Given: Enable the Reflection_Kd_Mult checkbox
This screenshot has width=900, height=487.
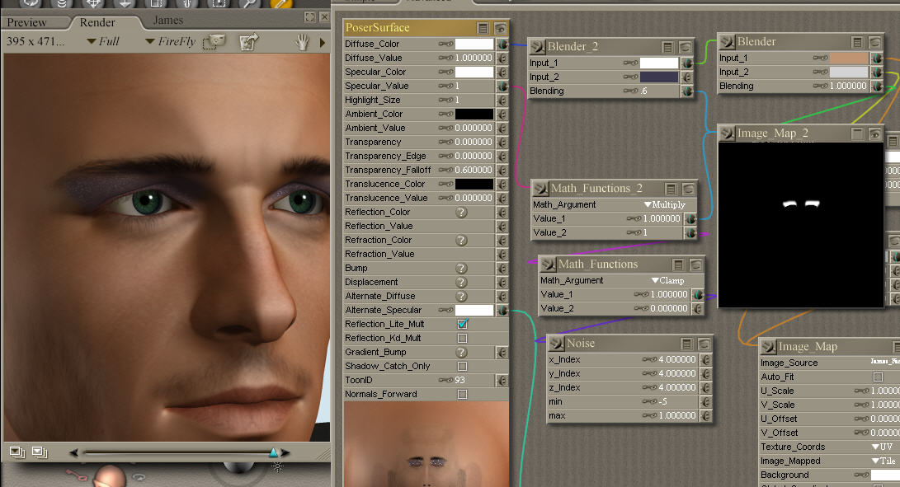Looking at the screenshot, I should pyautogui.click(x=462, y=339).
